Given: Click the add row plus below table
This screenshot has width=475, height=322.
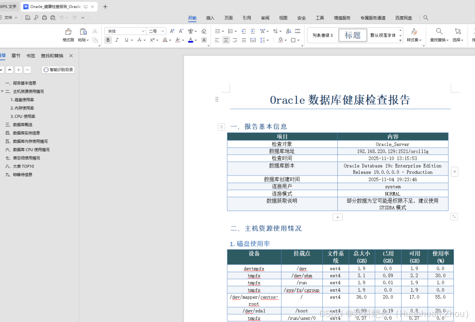Looking at the screenshot, I should point(337,217).
